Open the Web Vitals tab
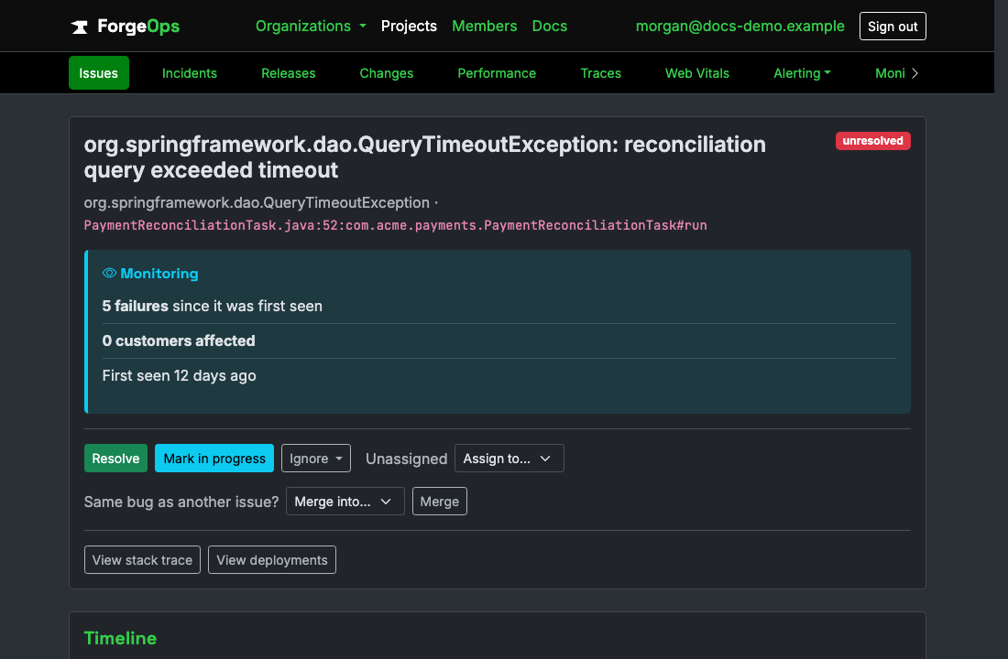Screen dimensions: 1008x659 pos(696,73)
